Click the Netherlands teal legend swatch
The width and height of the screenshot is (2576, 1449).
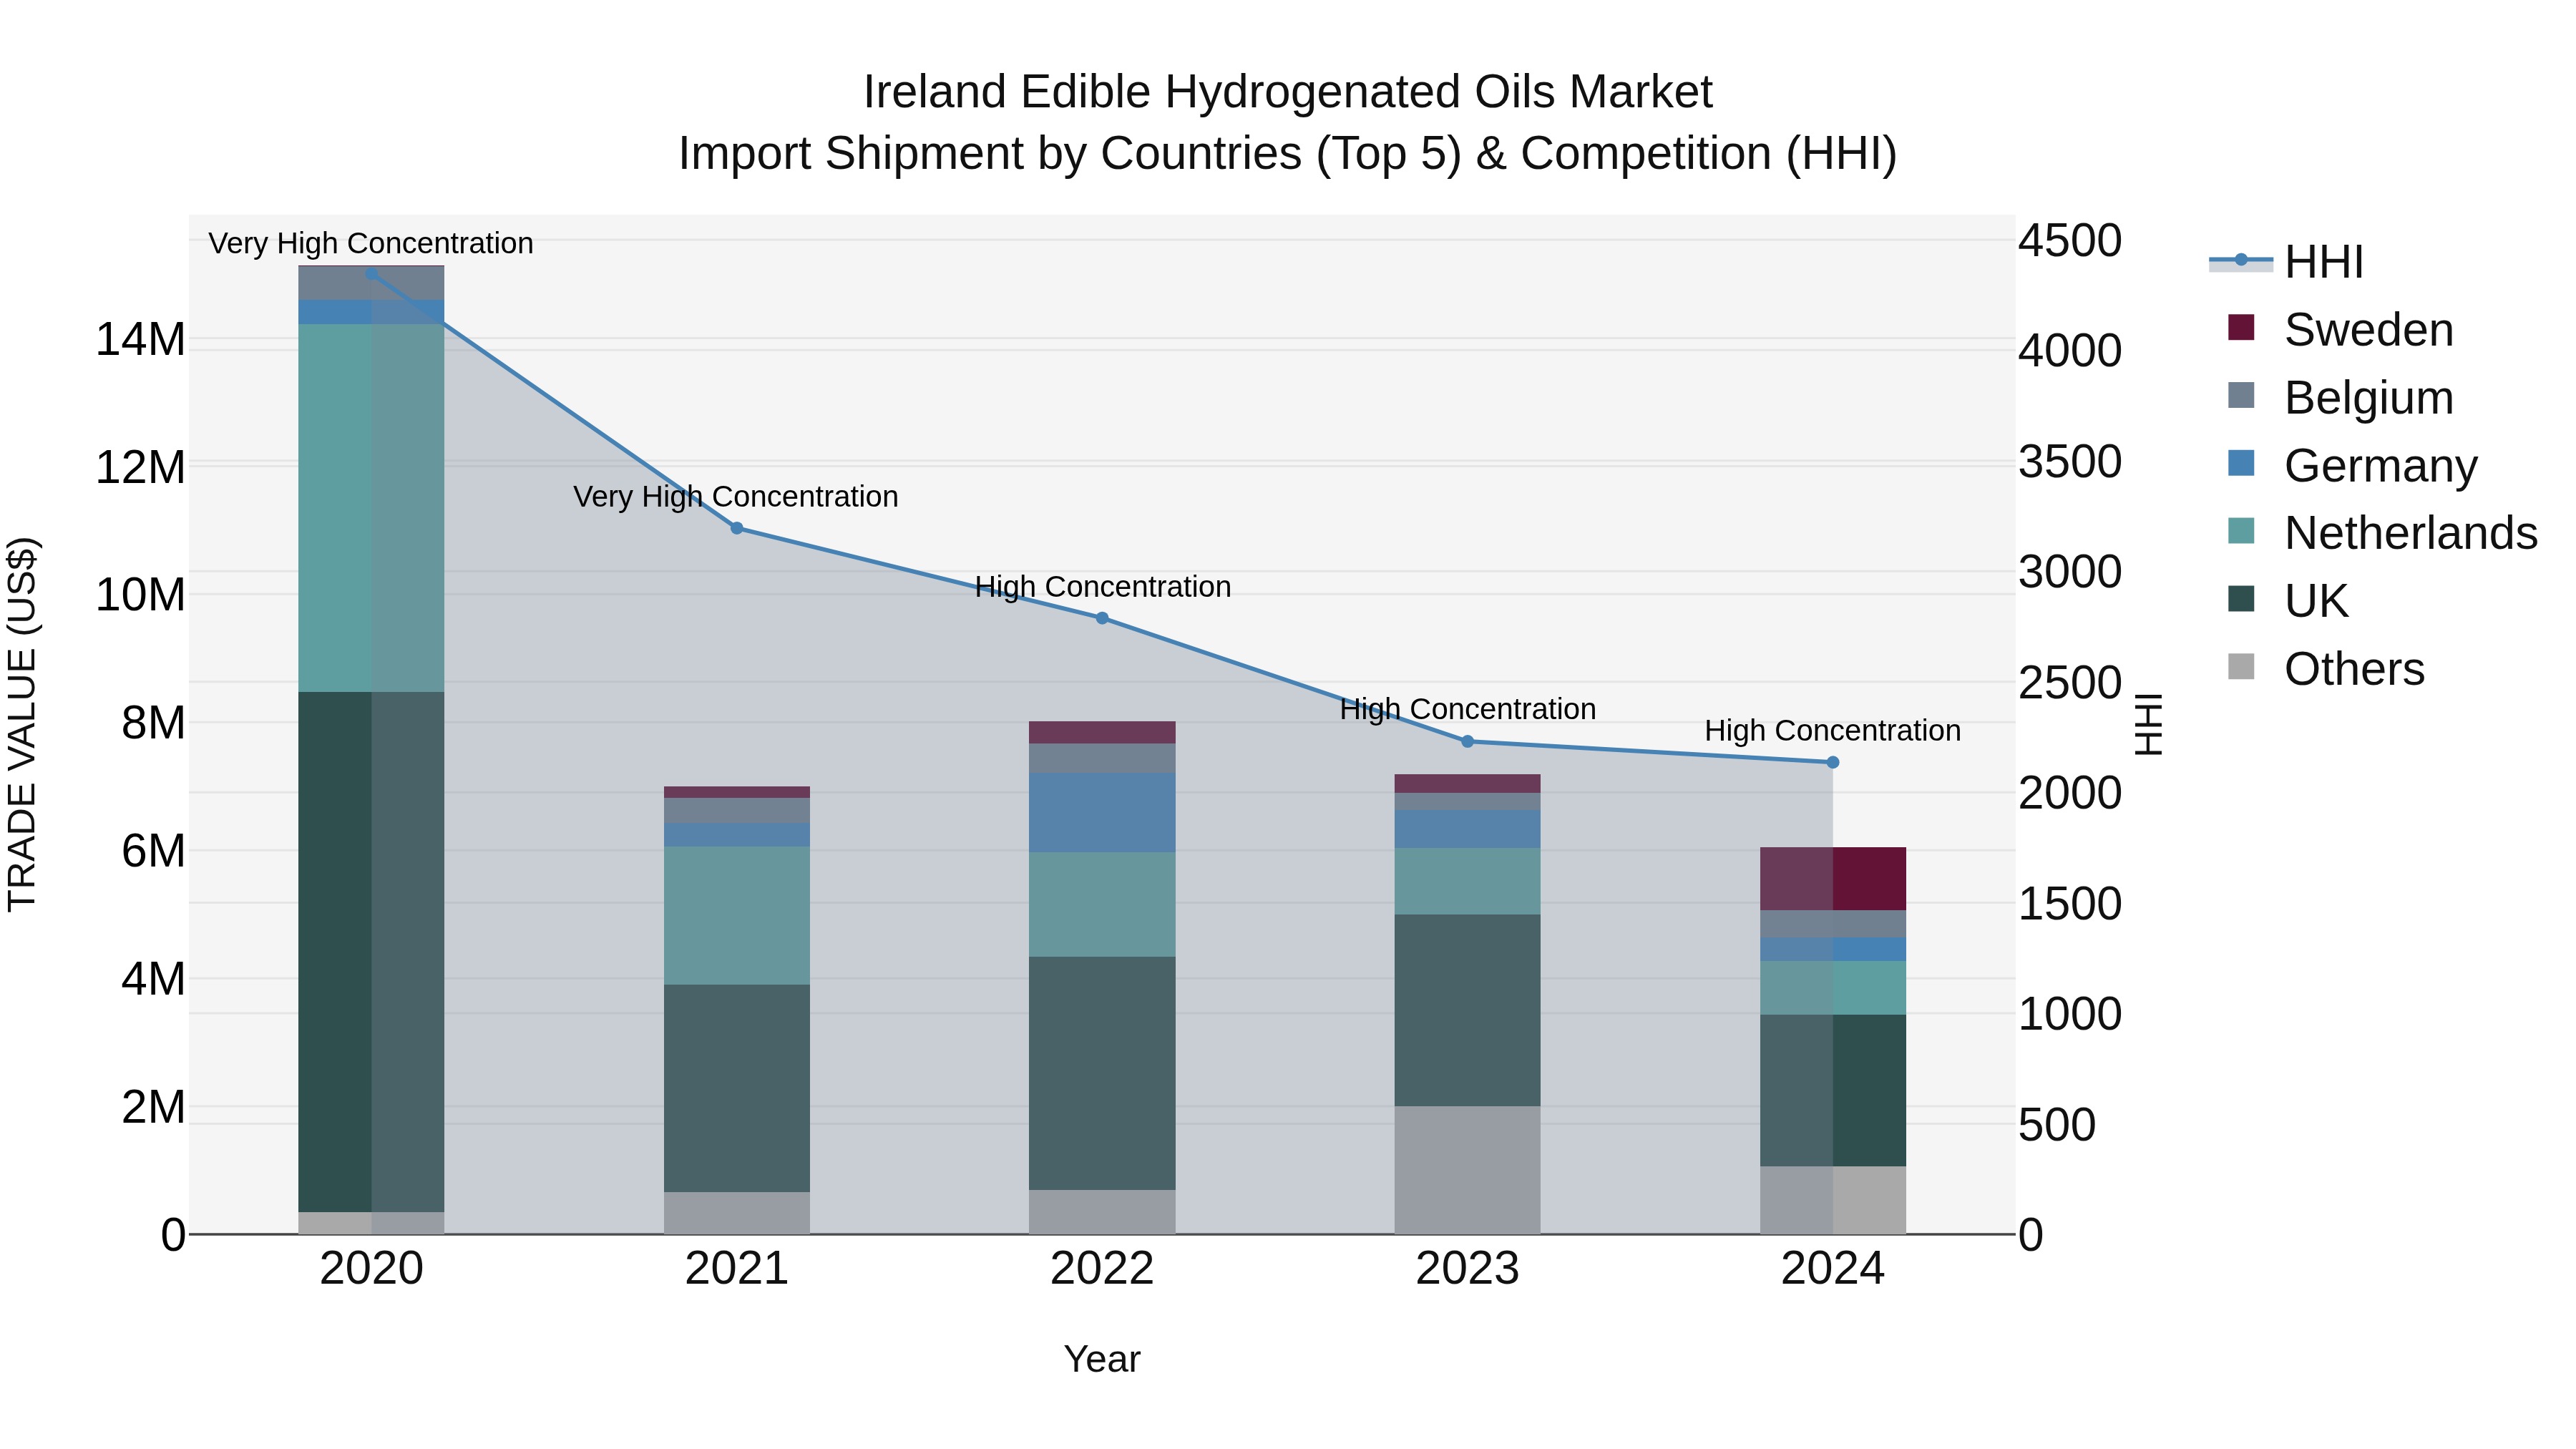pos(2241,531)
